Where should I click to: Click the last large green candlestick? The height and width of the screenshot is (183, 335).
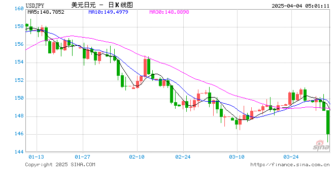[328, 122]
